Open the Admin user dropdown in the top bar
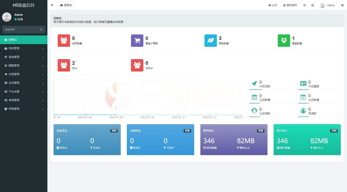 [x=328, y=5]
